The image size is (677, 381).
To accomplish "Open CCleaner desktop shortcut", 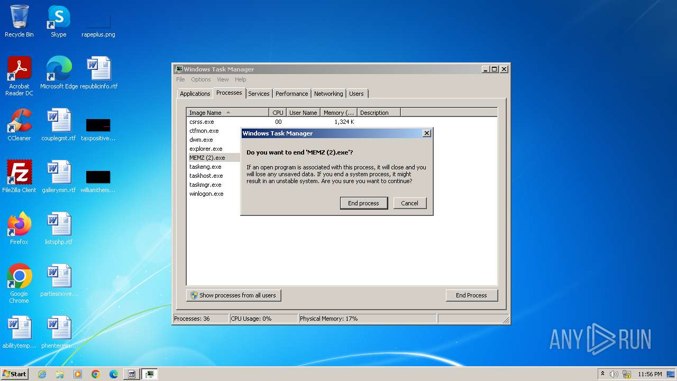I will tap(19, 125).
